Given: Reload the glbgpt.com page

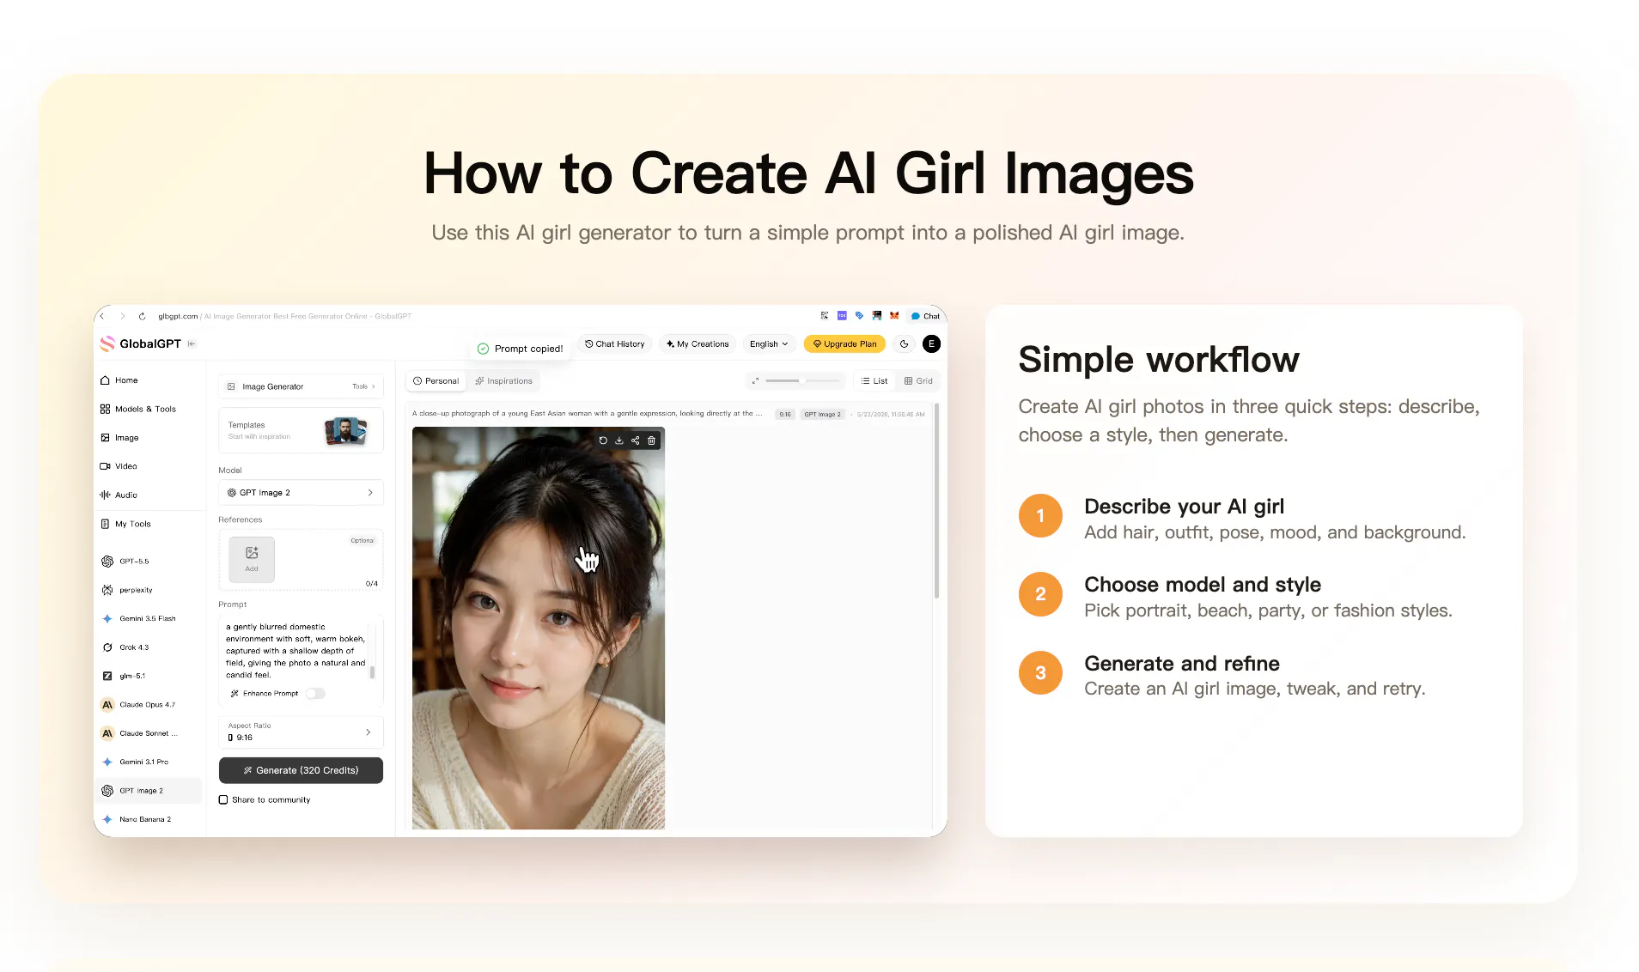Looking at the screenshot, I should [142, 316].
